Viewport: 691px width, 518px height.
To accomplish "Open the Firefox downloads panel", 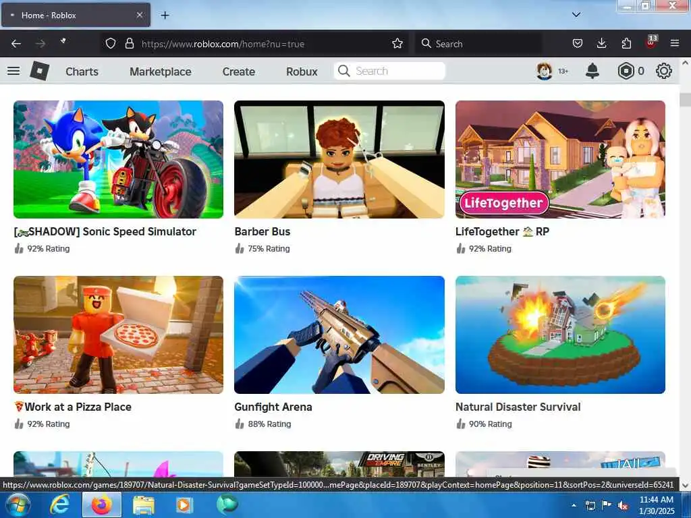I will (601, 44).
